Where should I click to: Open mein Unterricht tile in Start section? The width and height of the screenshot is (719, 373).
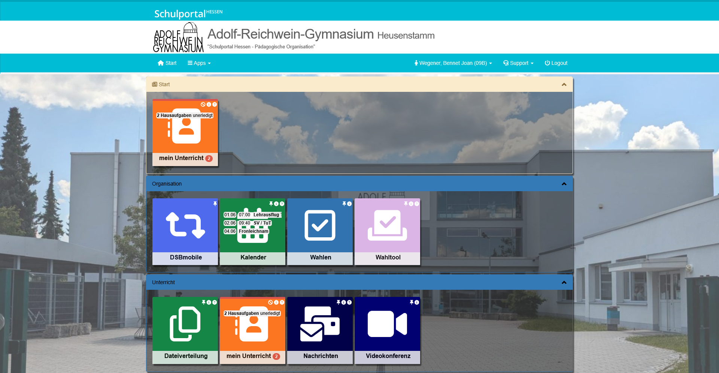185,132
